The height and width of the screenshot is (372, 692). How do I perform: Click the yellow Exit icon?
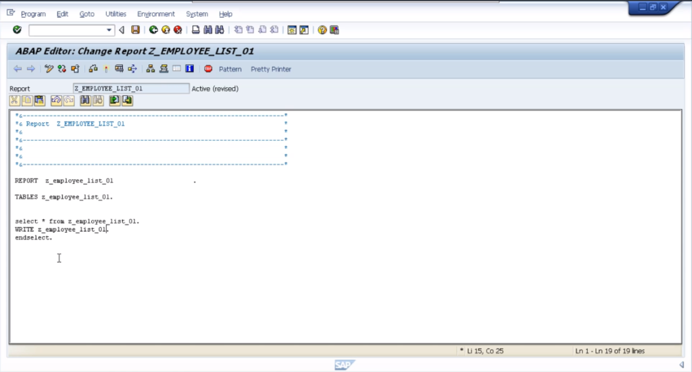166,30
